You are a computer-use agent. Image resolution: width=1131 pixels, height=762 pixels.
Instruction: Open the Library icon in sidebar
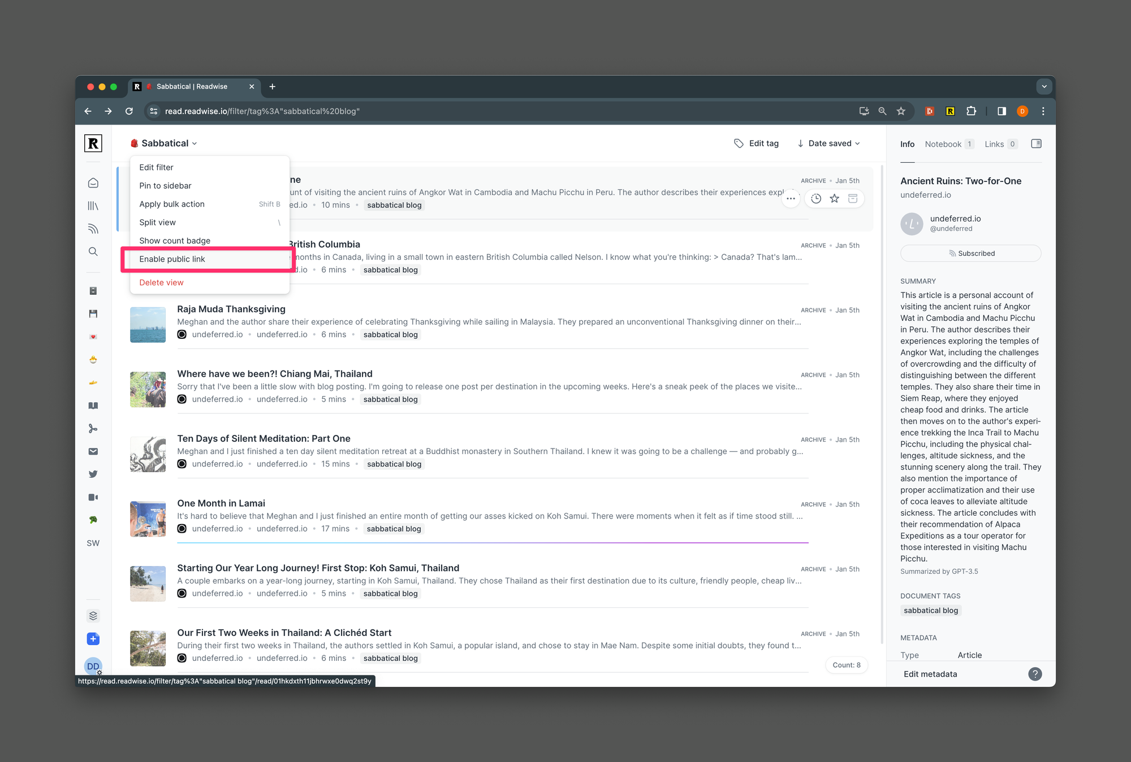(93, 206)
